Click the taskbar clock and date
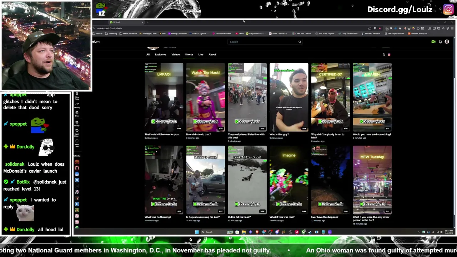Image resolution: width=457 pixels, height=257 pixels. [448, 232]
